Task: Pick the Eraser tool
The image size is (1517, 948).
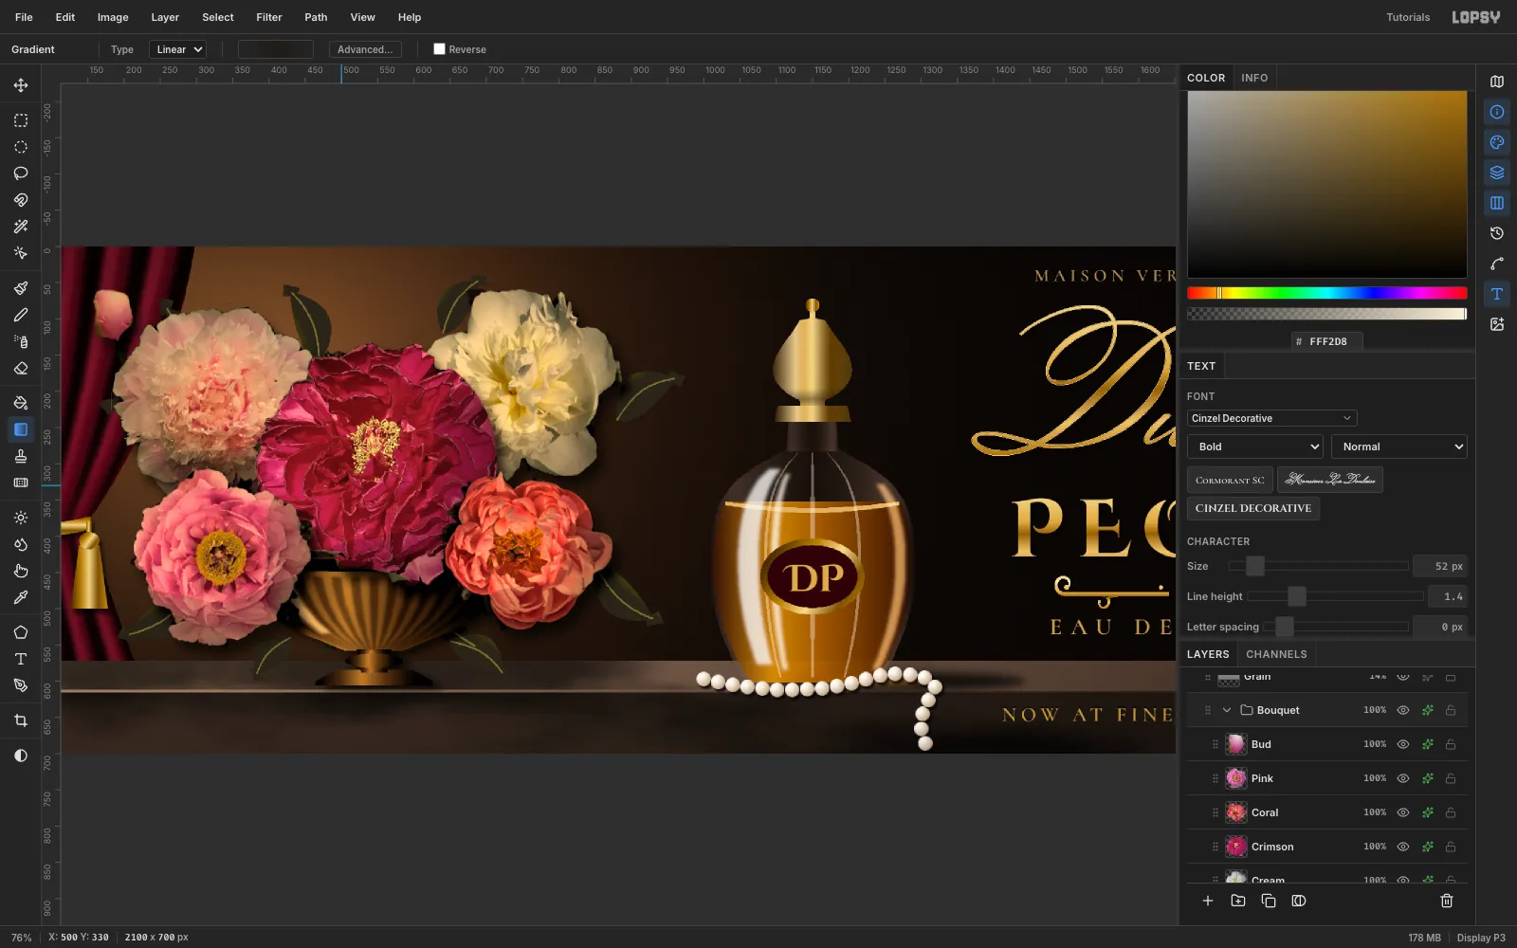Action: 21,368
